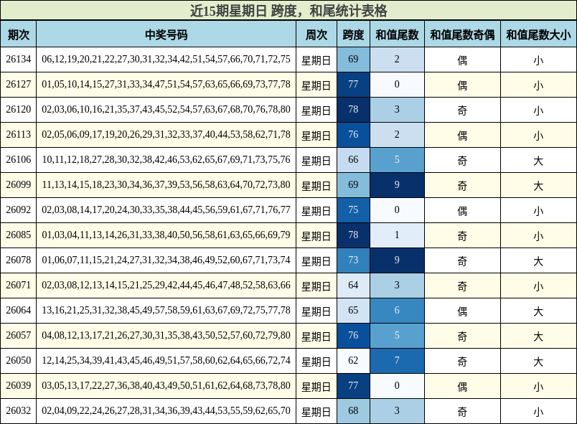Select period number 26071

19,285
